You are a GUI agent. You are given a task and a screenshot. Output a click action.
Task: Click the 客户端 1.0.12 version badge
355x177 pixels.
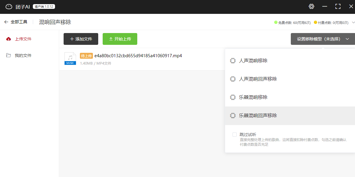click(x=44, y=6)
